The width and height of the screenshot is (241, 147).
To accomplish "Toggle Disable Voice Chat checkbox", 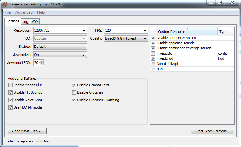I will pyautogui.click(x=10, y=100).
